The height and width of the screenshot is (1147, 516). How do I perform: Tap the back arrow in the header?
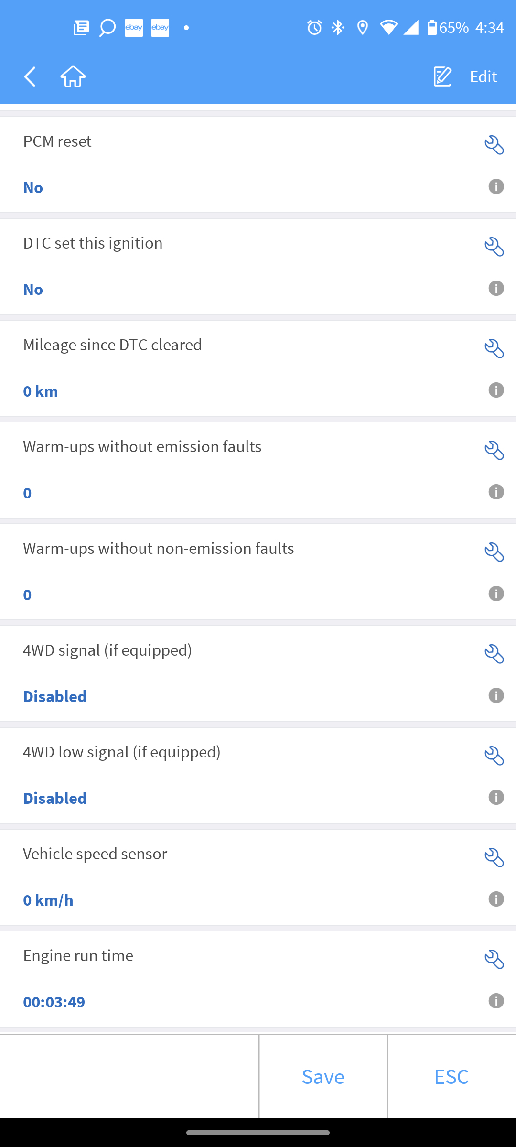(x=30, y=76)
